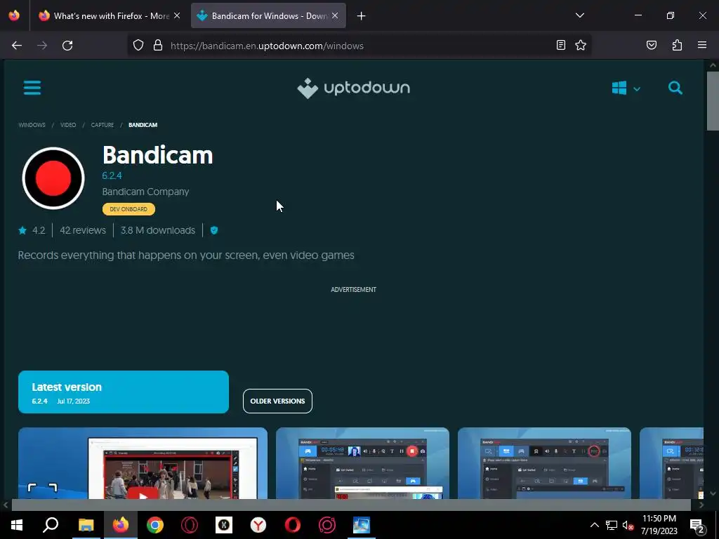The width and height of the screenshot is (719, 539).
Task: Open WINDOWS breadcrumb link
Action: pyautogui.click(x=32, y=125)
